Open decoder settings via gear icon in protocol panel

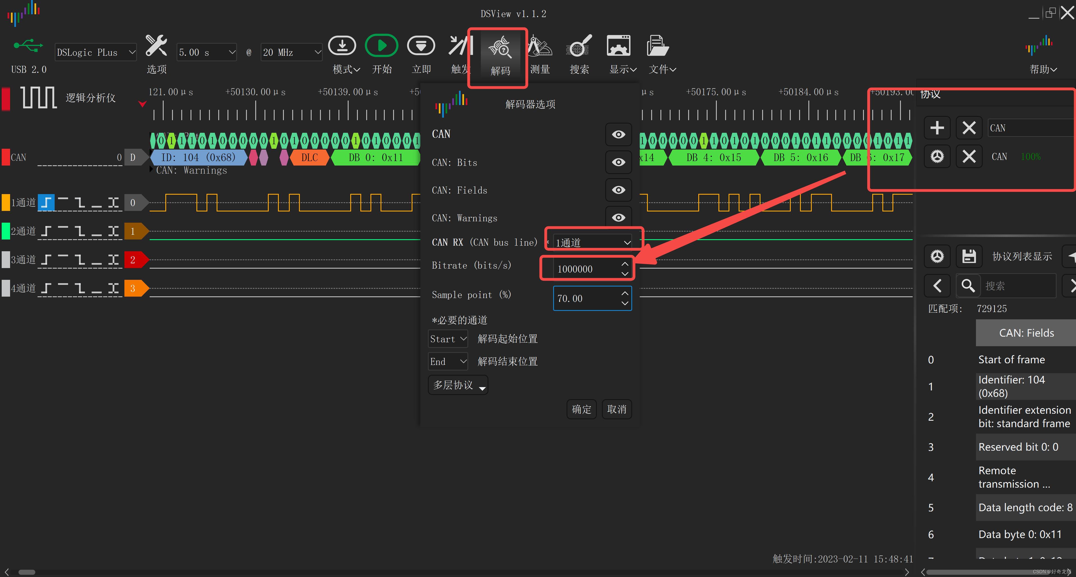(x=937, y=156)
